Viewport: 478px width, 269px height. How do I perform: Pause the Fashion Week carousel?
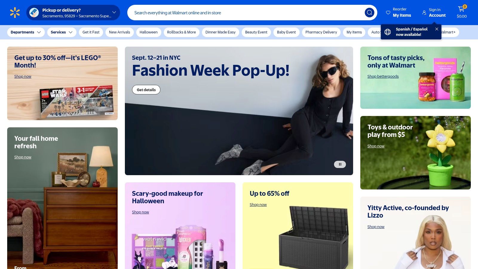[340, 164]
